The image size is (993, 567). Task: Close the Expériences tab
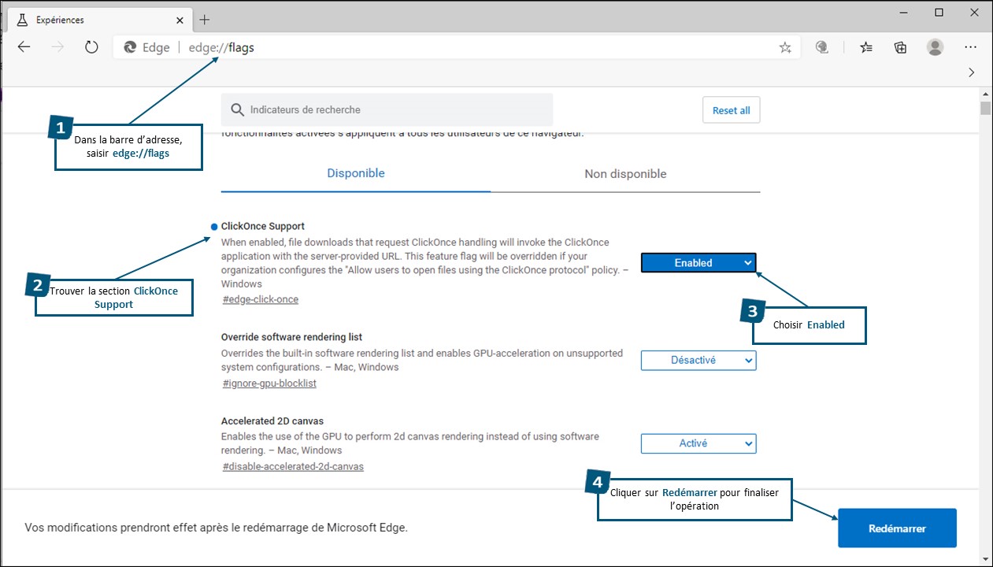tap(180, 20)
